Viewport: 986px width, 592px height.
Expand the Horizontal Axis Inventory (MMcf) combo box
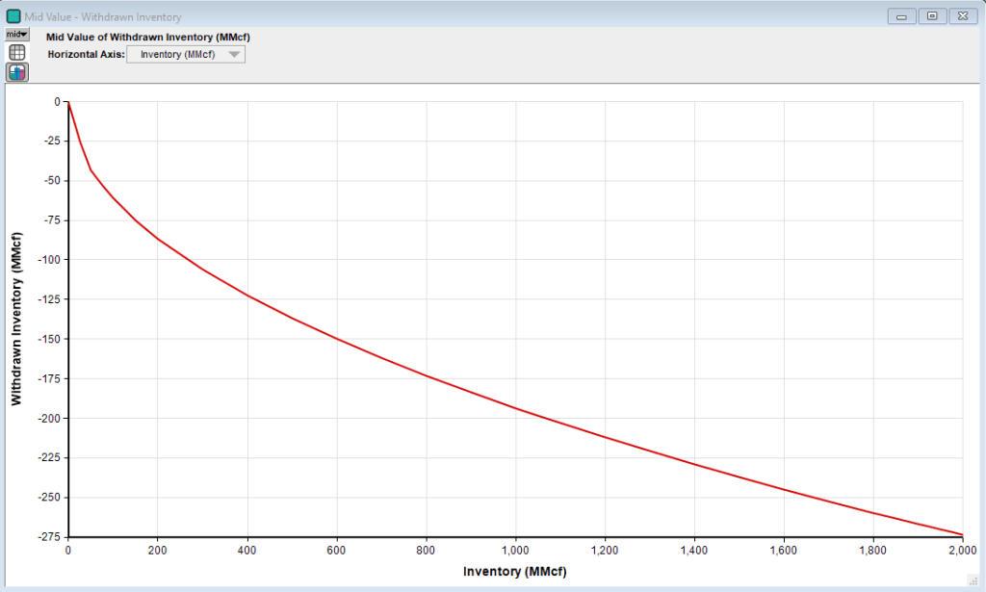point(186,55)
